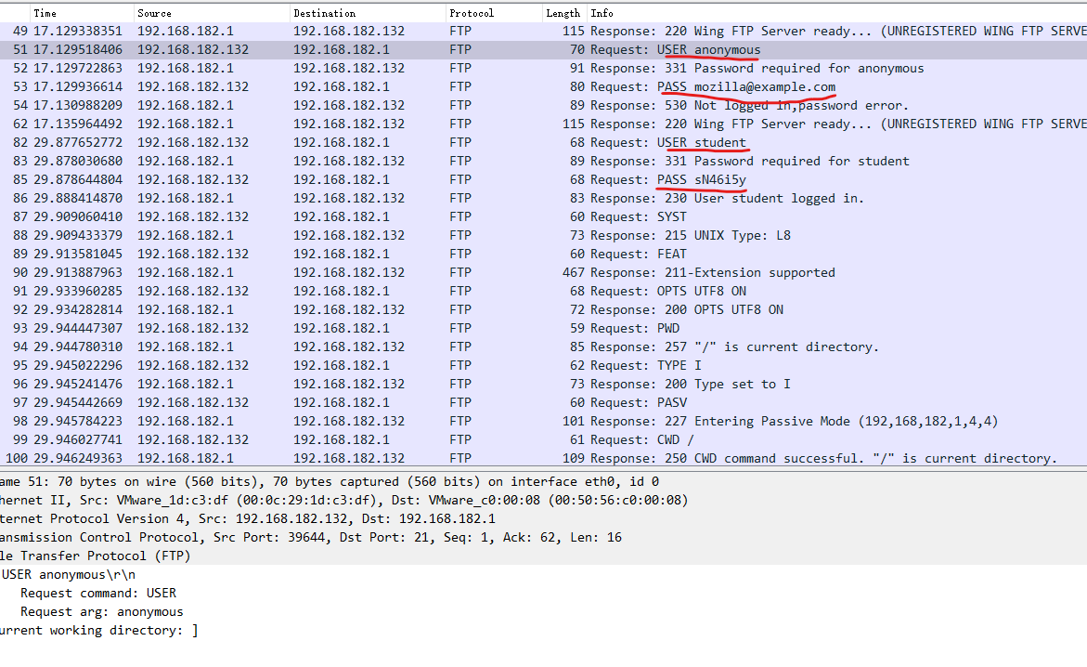Select packet 97 PASV request
The height and width of the screenshot is (667, 1087).
544,402
